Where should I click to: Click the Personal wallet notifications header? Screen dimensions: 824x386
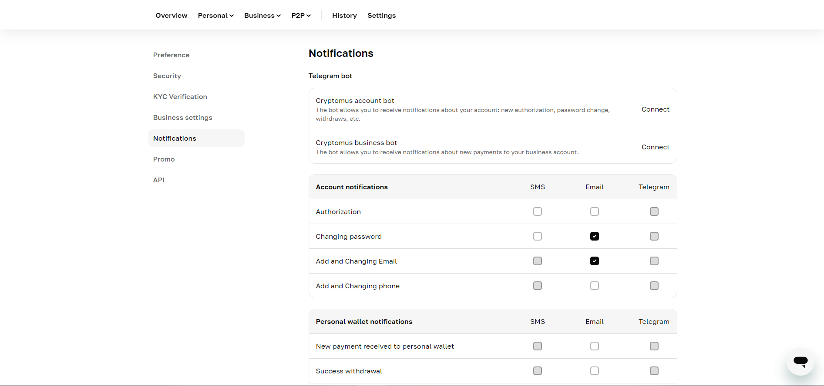(364, 322)
